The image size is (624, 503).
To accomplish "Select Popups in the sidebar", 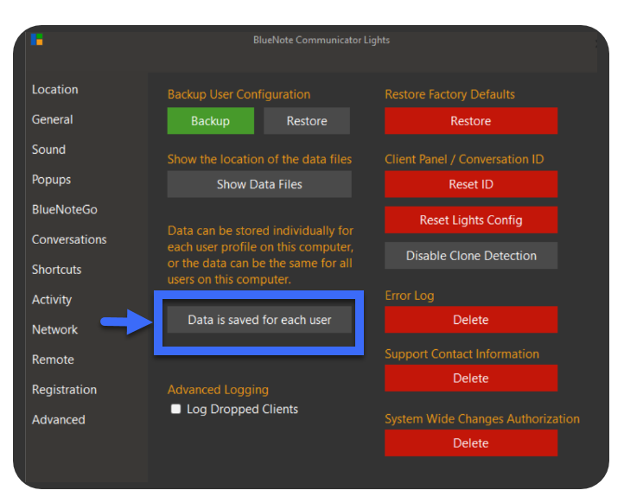I will pos(51,180).
